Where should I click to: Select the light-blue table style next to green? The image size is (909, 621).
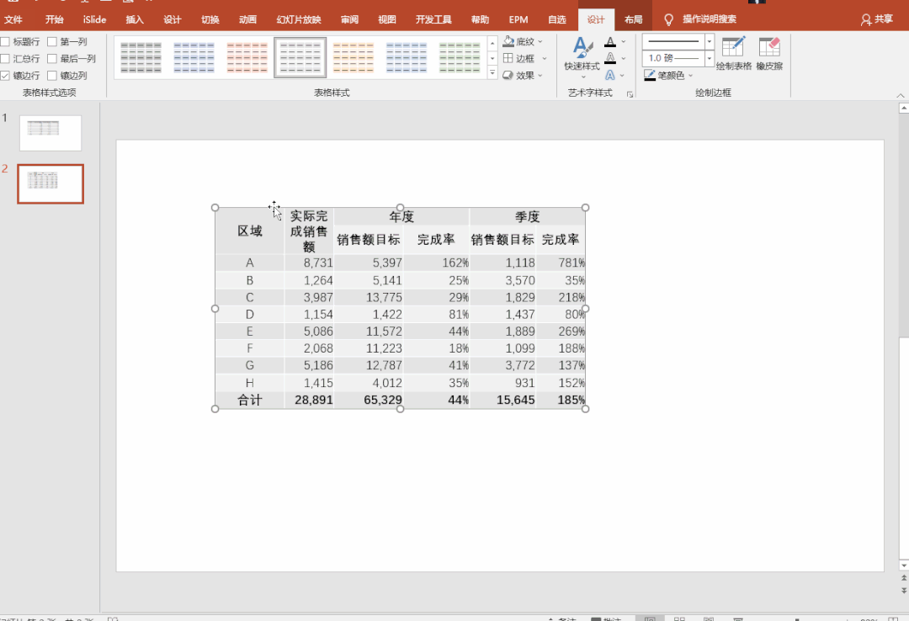(407, 57)
